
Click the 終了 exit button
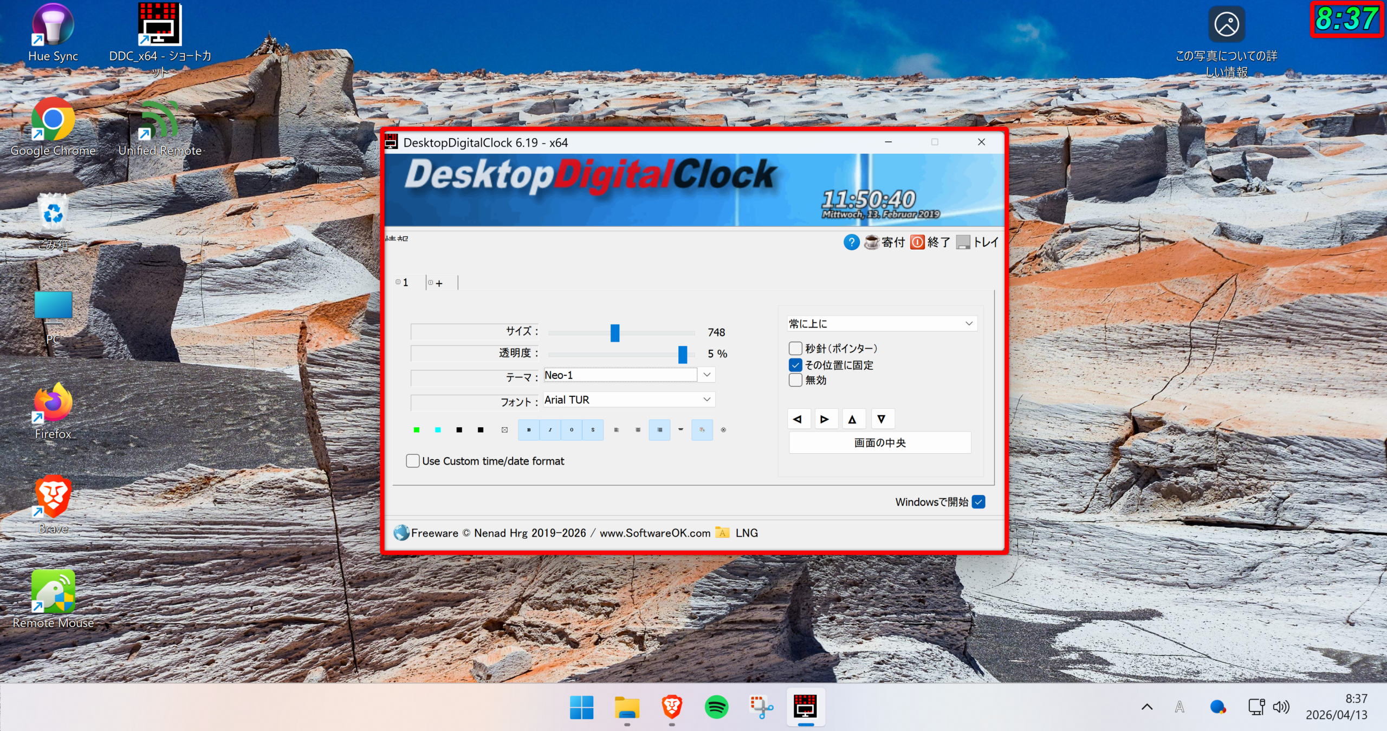(x=930, y=242)
